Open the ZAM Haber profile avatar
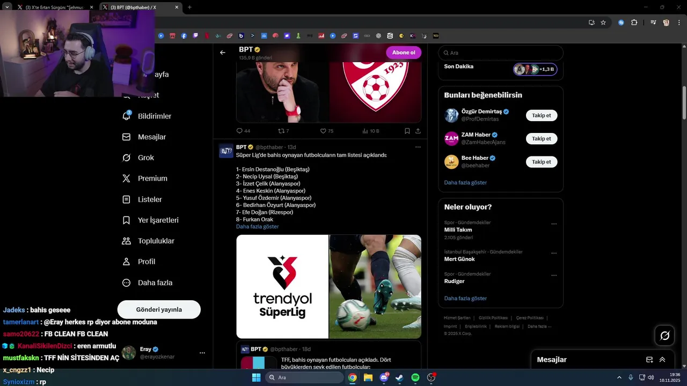 pyautogui.click(x=451, y=138)
